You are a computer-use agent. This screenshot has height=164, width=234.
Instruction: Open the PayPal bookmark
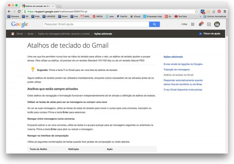[x=122, y=16]
